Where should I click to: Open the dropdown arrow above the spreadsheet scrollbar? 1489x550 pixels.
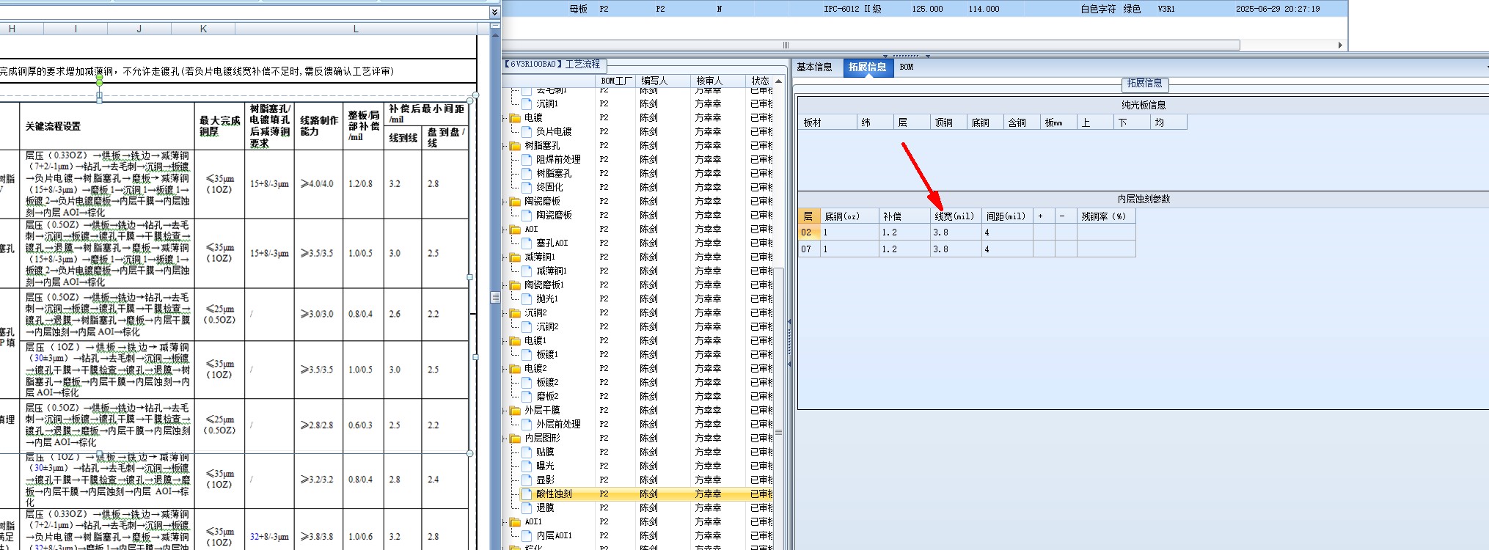click(494, 12)
